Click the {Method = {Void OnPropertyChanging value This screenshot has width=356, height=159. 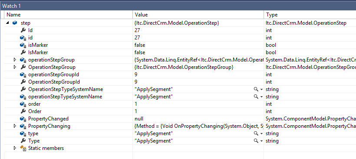(x=199, y=126)
